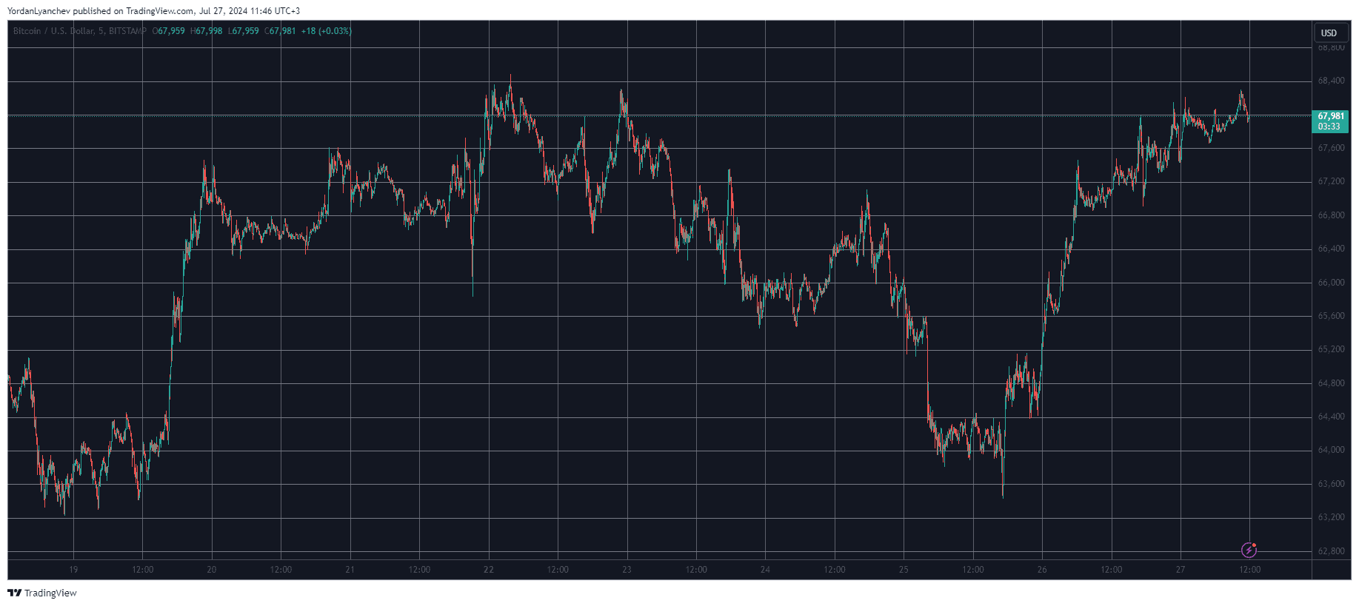The height and width of the screenshot is (606, 1359).
Task: Click the date label 20 on time axis
Action: point(212,570)
